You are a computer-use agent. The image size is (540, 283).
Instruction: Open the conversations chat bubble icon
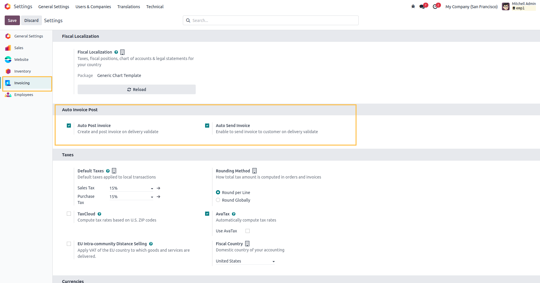(422, 6)
